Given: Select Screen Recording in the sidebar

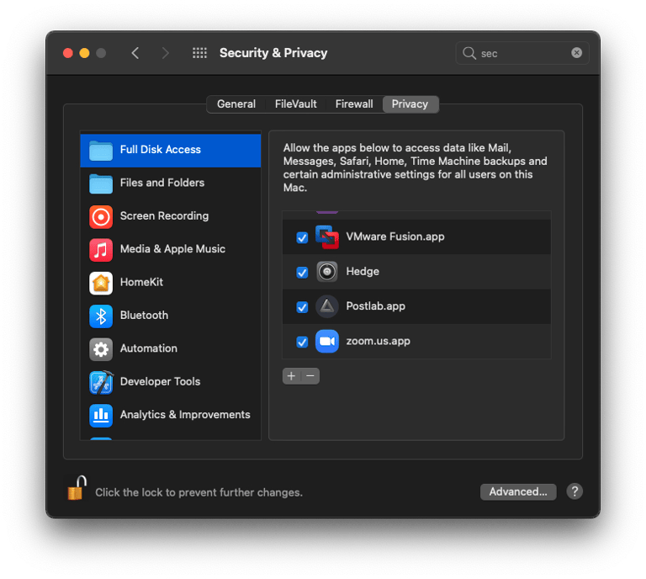Looking at the screenshot, I should pos(164,216).
